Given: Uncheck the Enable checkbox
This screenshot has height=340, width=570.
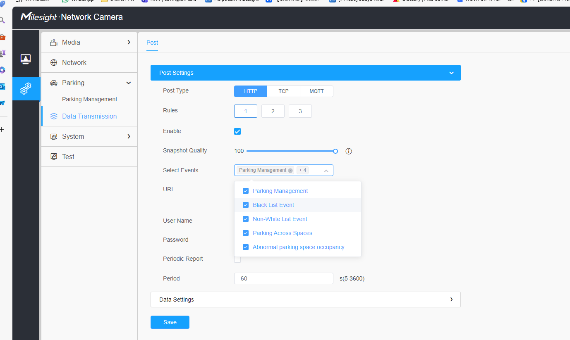Looking at the screenshot, I should [237, 131].
